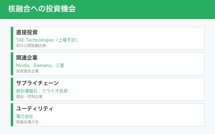This screenshot has height=134, width=215.
Task: Click the クライオ技術 link
Action: click(55, 91)
